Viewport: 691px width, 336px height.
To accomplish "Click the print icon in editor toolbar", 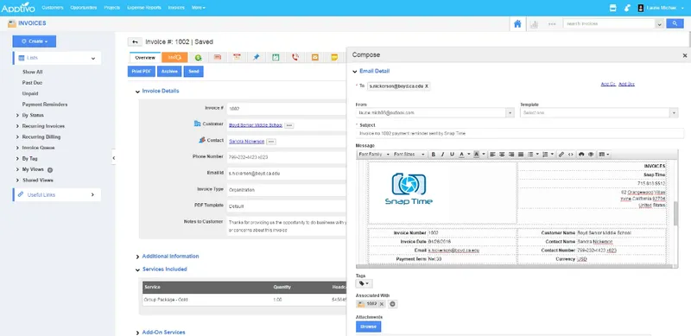I will [581, 155].
